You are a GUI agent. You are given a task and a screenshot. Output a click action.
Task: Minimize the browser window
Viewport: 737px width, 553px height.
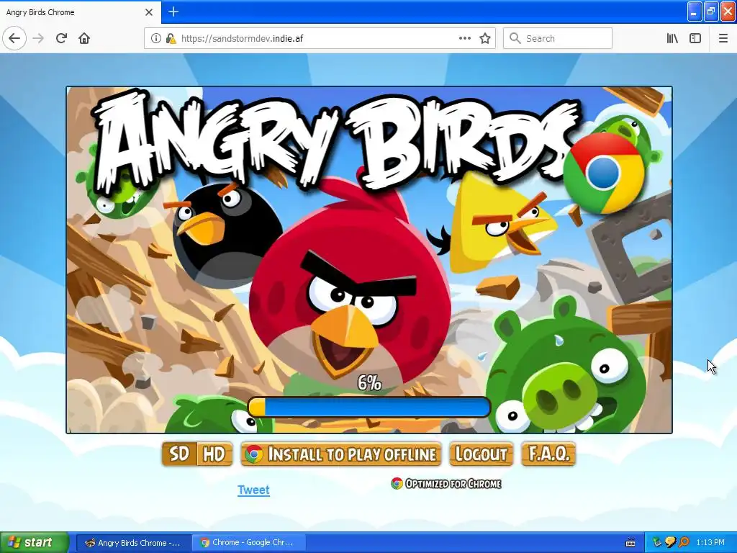695,12
